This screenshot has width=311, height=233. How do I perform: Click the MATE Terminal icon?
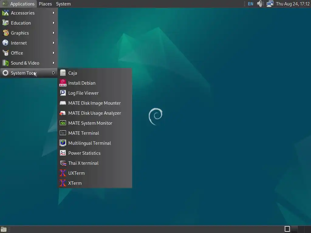tap(63, 133)
